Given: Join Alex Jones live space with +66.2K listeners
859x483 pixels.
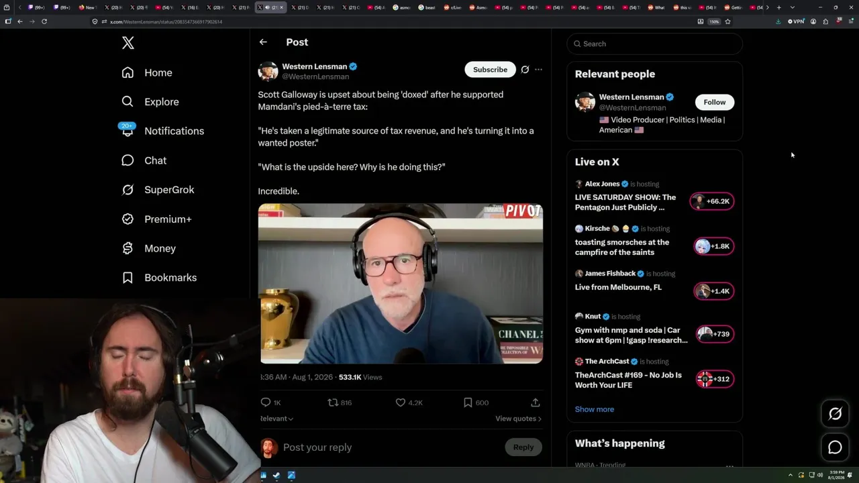Looking at the screenshot, I should [x=712, y=201].
